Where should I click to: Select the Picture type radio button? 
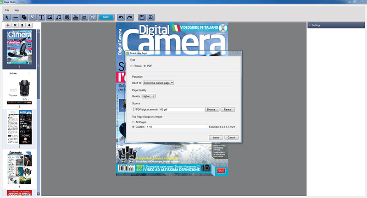point(131,66)
